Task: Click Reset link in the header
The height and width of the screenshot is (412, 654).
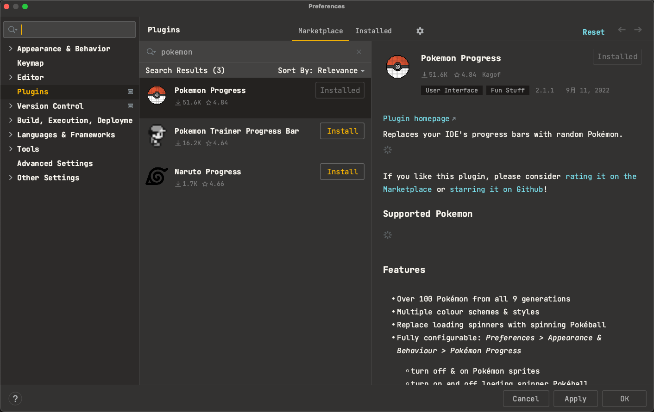Action: click(x=593, y=32)
